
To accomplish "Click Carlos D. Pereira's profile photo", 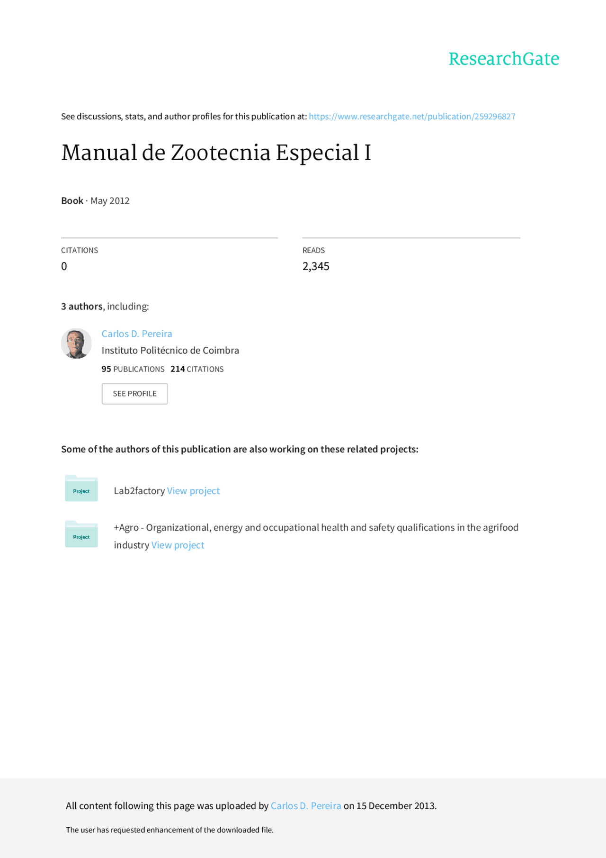I will tap(76, 343).
